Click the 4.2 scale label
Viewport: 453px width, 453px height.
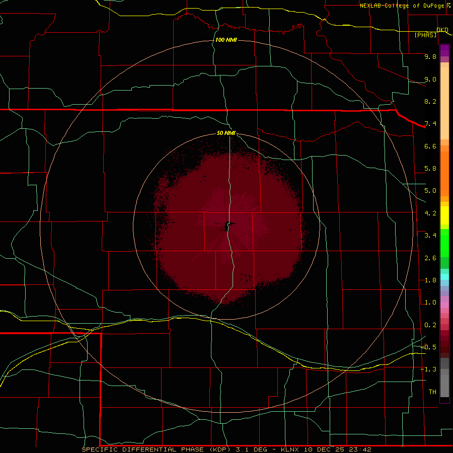pos(430,213)
